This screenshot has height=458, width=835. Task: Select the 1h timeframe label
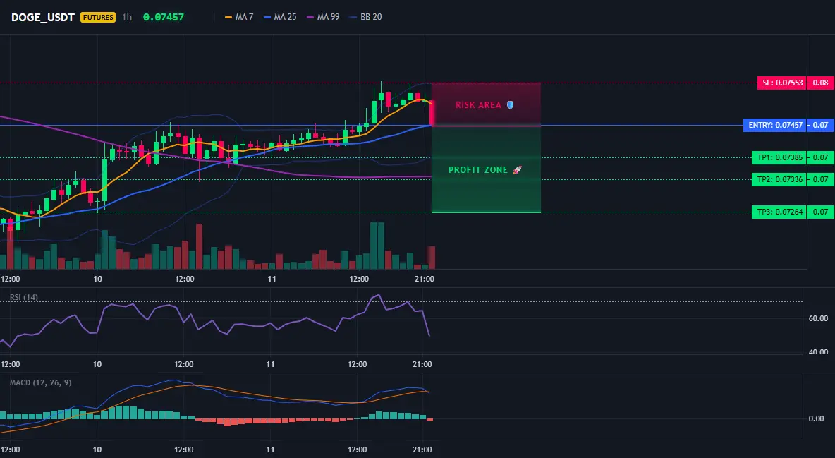[x=127, y=17]
